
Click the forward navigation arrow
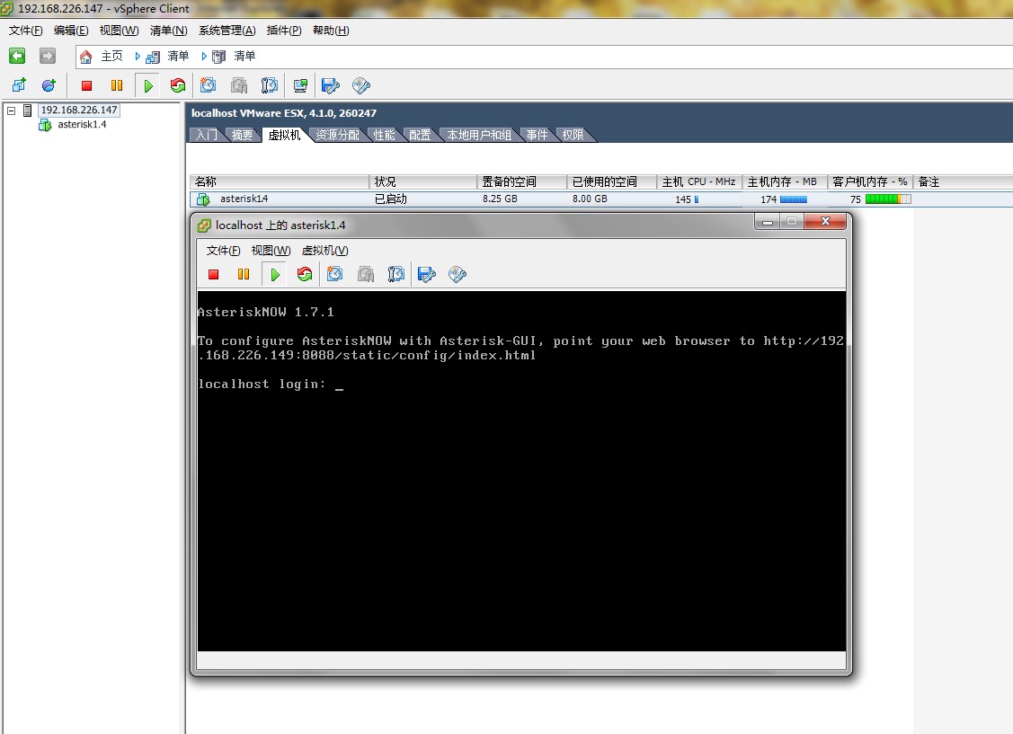(47, 57)
